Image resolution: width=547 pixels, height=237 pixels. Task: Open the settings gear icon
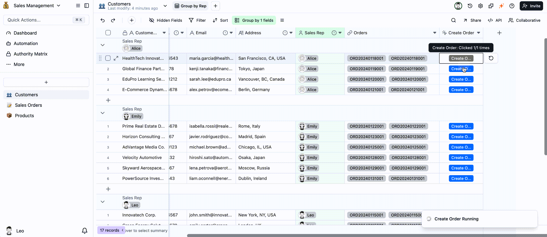click(480, 6)
